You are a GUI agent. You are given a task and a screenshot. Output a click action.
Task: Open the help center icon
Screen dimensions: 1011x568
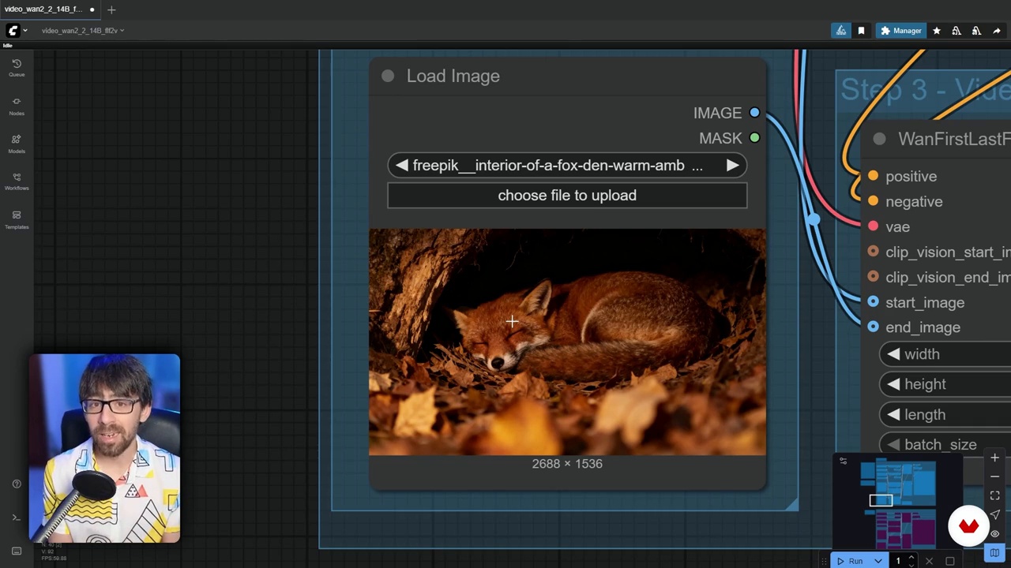16,484
